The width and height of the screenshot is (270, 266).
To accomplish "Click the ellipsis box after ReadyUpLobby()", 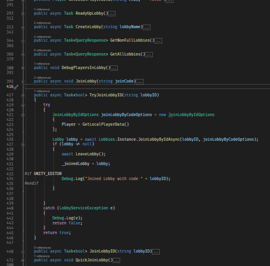I will (x=112, y=13).
